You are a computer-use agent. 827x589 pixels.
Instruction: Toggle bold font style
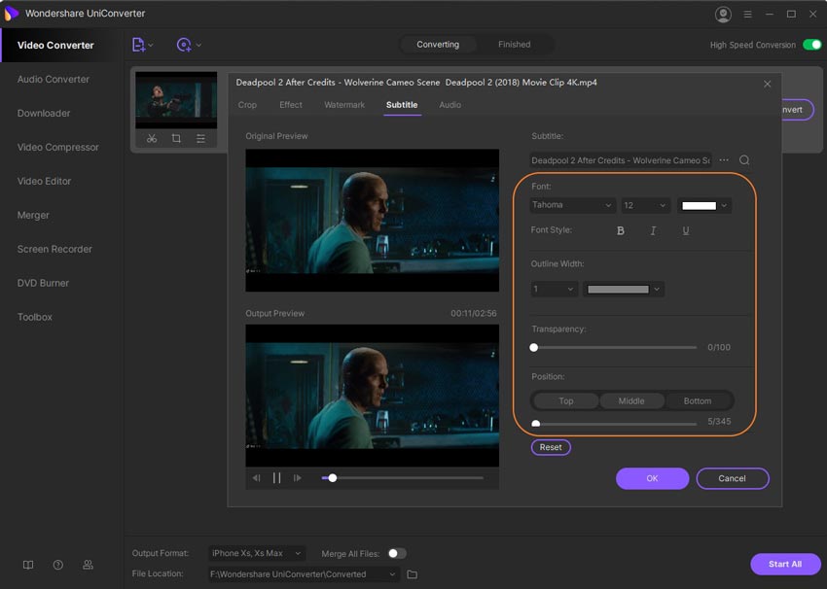pyautogui.click(x=621, y=230)
